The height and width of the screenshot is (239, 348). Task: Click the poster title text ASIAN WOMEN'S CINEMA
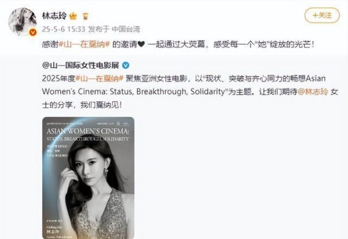coord(88,131)
